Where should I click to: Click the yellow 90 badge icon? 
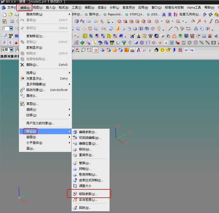(x=85, y=36)
